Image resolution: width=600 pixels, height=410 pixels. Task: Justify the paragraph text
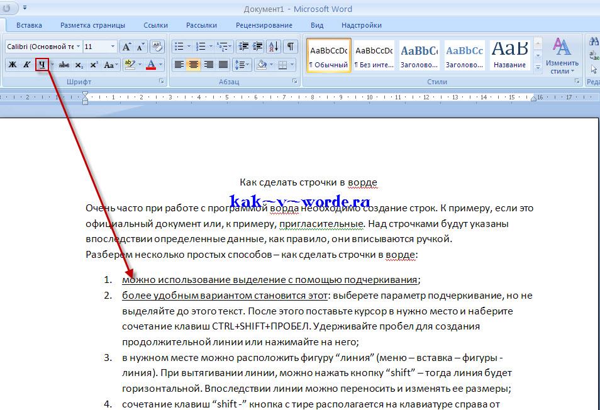tap(223, 65)
